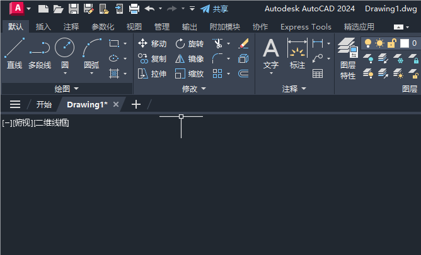The height and width of the screenshot is (255, 421).
Task: Click the Linear dimension icon
Action: [x=318, y=43]
